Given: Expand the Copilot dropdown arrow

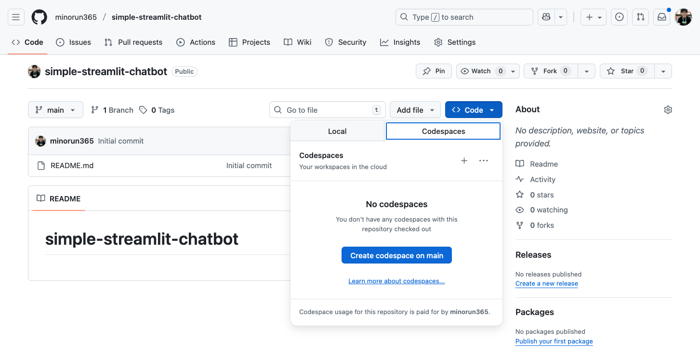Looking at the screenshot, I should 561,17.
